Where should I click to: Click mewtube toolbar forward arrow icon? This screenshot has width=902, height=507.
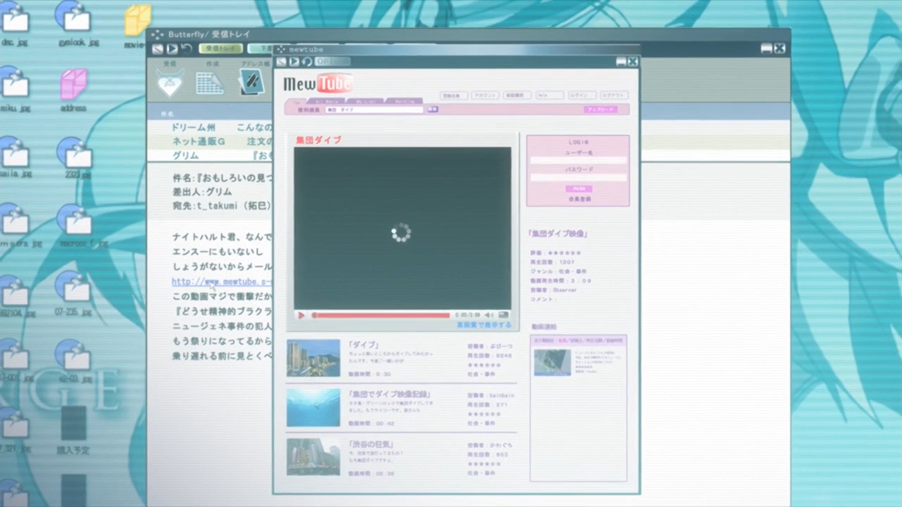pos(294,61)
